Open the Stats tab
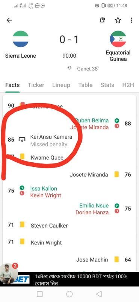 coord(107,85)
